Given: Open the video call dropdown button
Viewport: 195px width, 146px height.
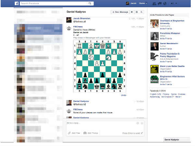Looking at the screenshot, I should click(x=132, y=12).
